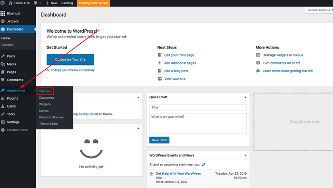
Task: Click the Tools wrench icon in the sidebar
Action: (x=3, y=114)
